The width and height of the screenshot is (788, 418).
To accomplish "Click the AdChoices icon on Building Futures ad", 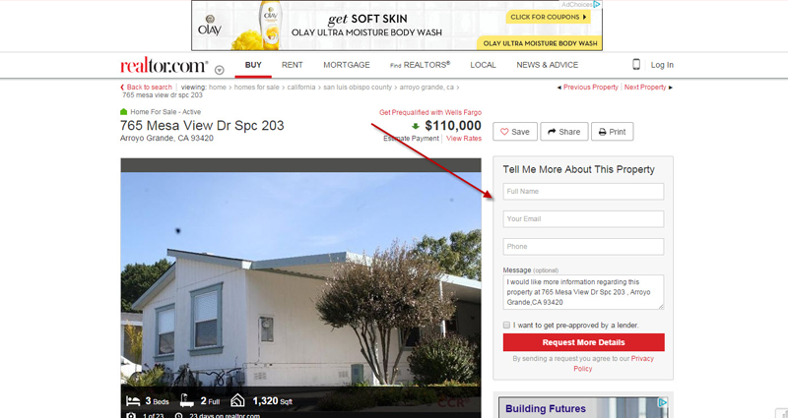I will [x=663, y=402].
